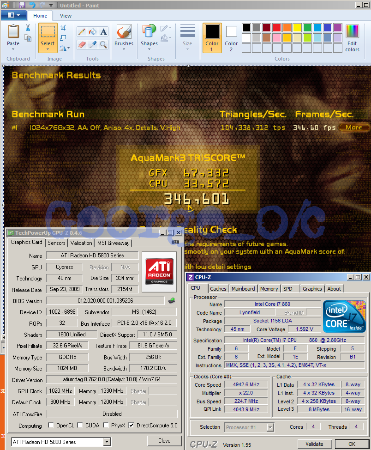Click the GPU Clock 1020 MHz field
The width and height of the screenshot is (371, 450).
point(60,391)
